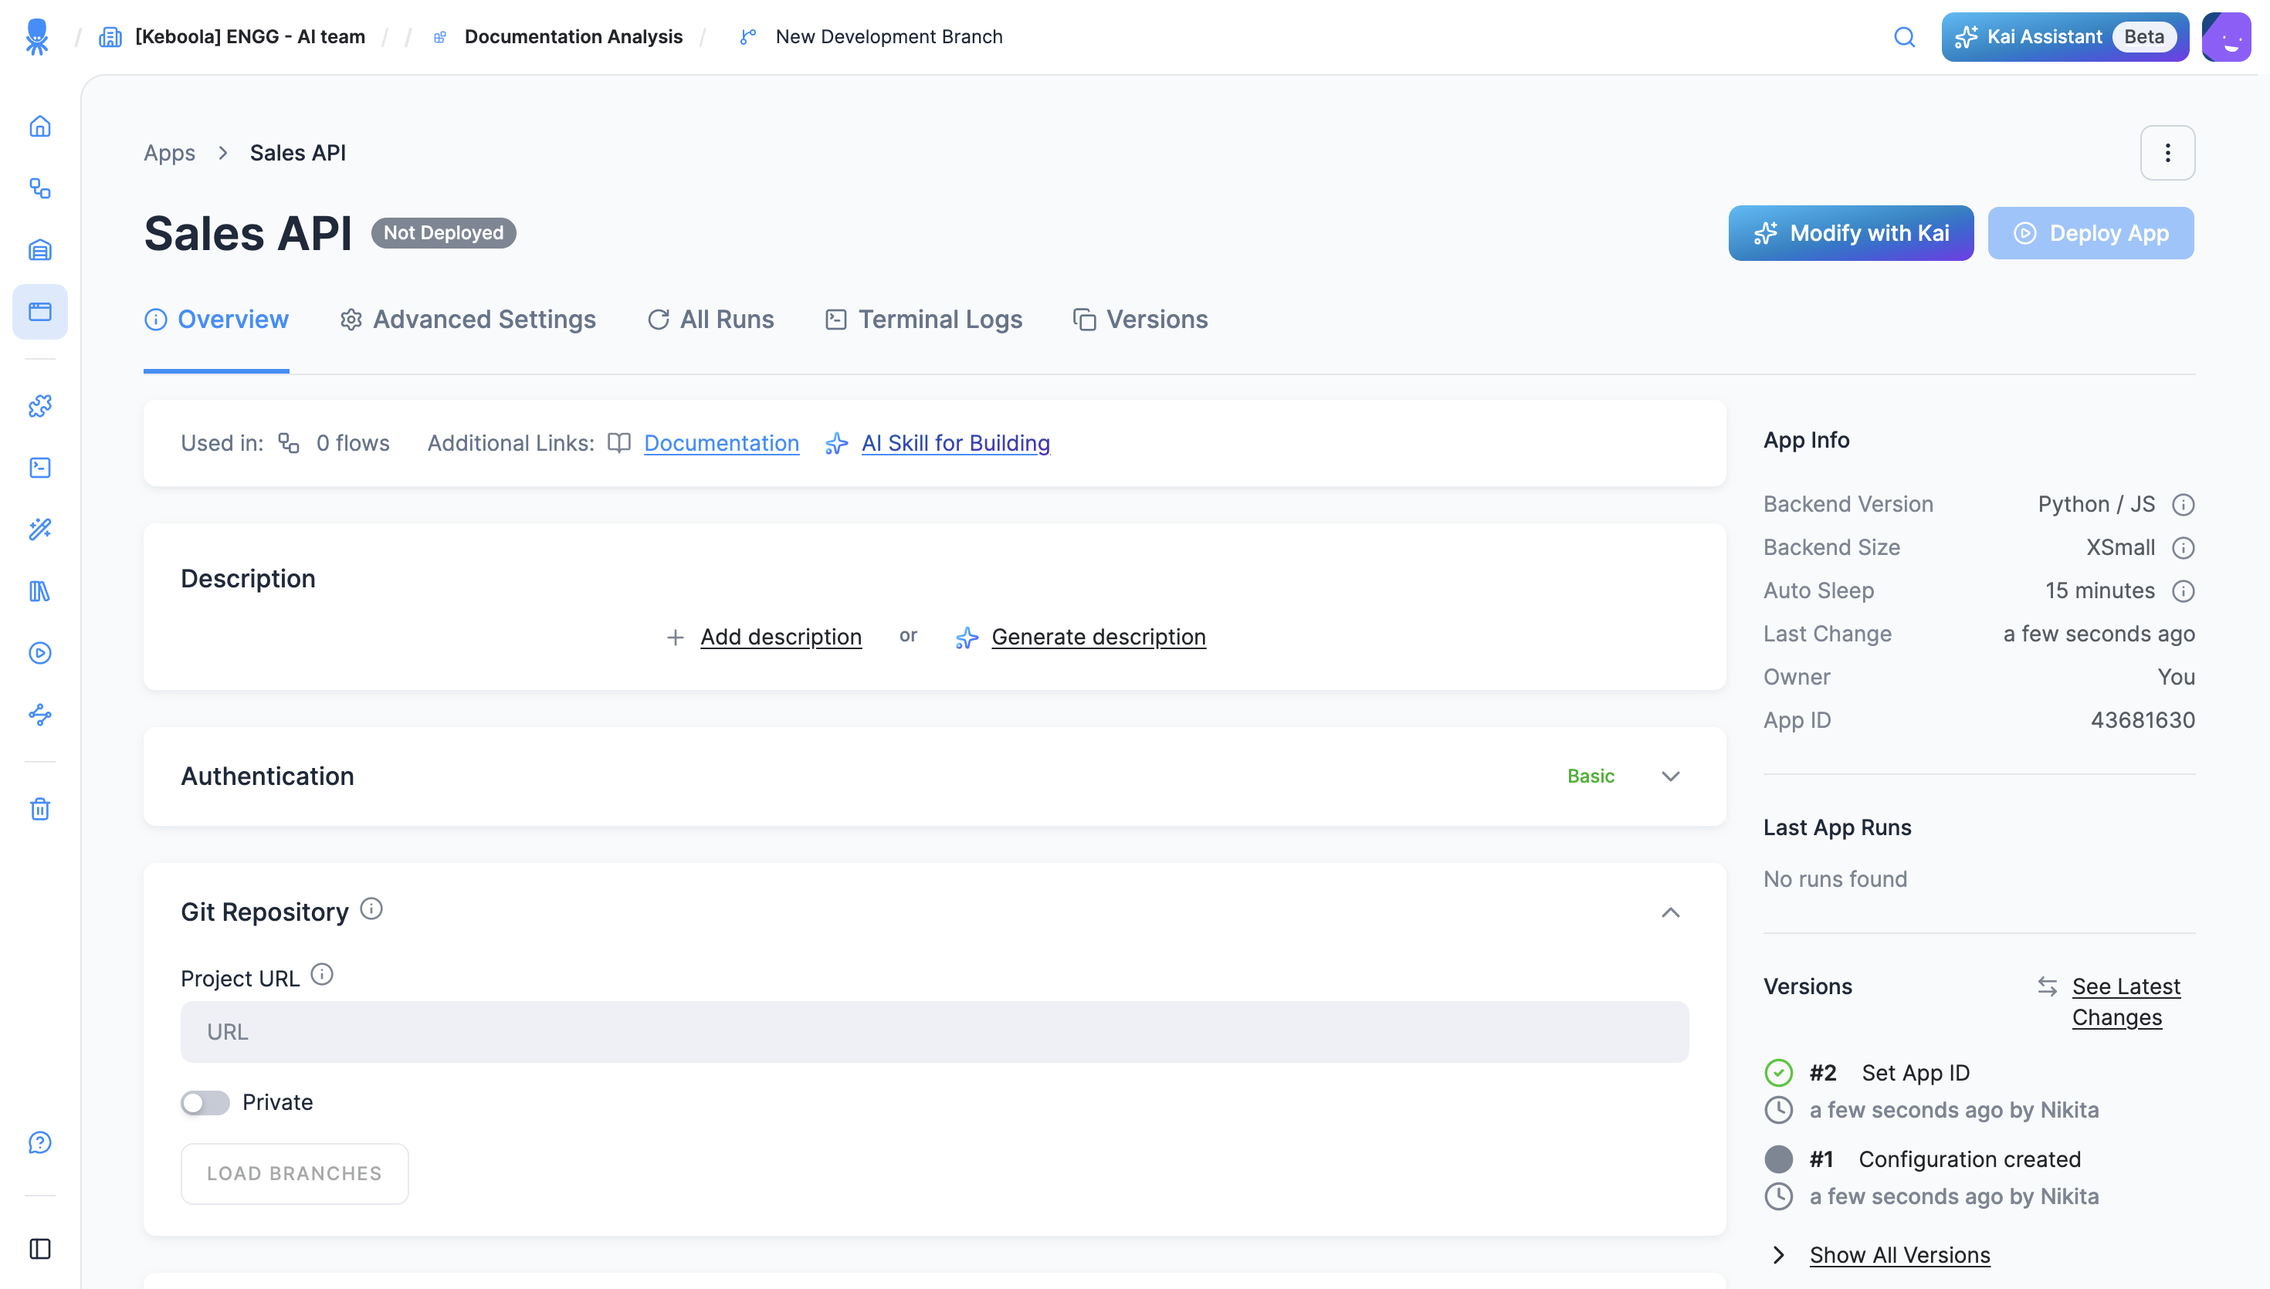Expand the Authentication section chevron
Screen dimensions: 2270x1289
click(x=1671, y=776)
